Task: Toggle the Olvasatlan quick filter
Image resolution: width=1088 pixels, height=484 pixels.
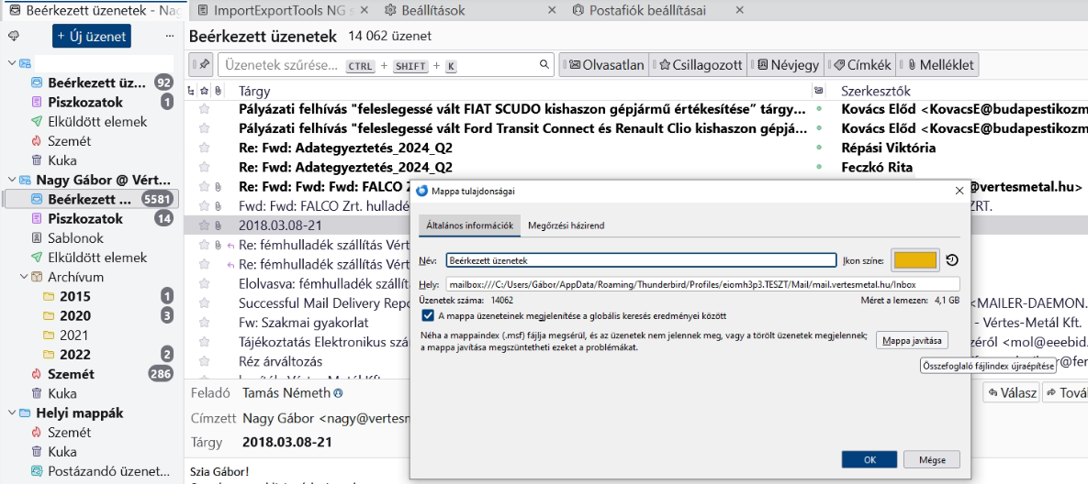Action: pyautogui.click(x=604, y=65)
